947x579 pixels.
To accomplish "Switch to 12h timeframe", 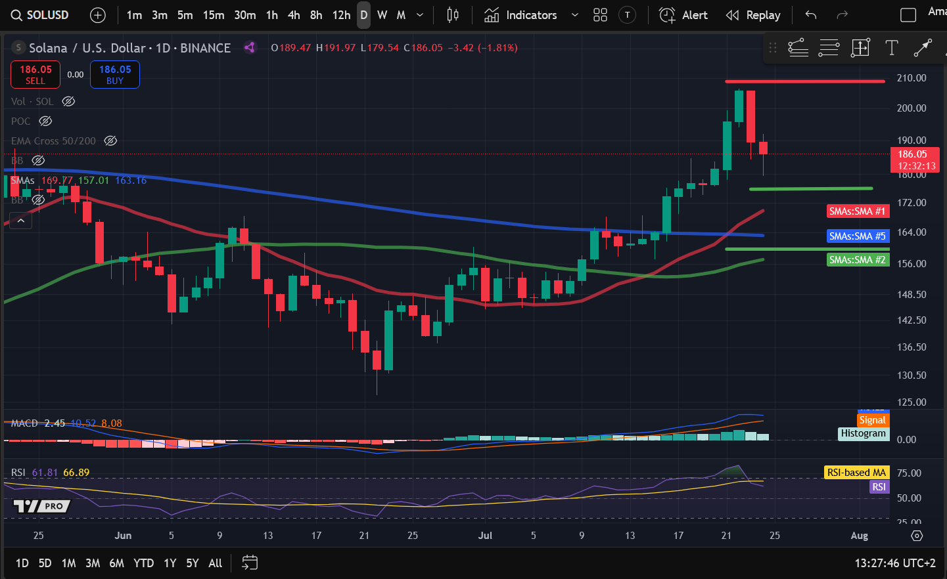I will 341,15.
